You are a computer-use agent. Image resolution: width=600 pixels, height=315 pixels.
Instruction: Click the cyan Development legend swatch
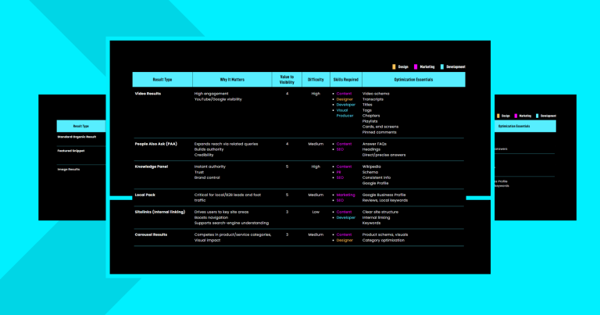[441, 66]
